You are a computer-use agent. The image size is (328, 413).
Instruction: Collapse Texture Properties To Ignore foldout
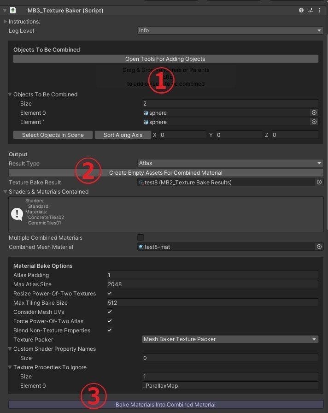pyautogui.click(x=10, y=367)
